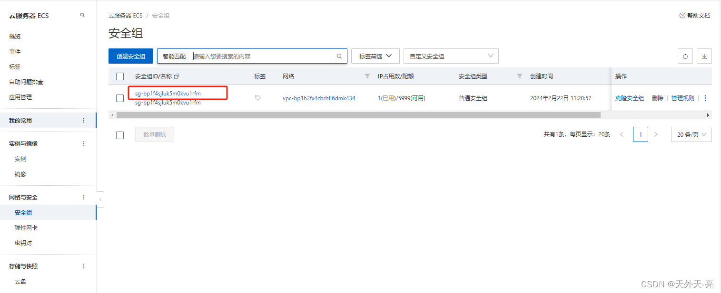Click 云服务器 ECS breadcrumb link
The width and height of the screenshot is (721, 293).
(126, 16)
